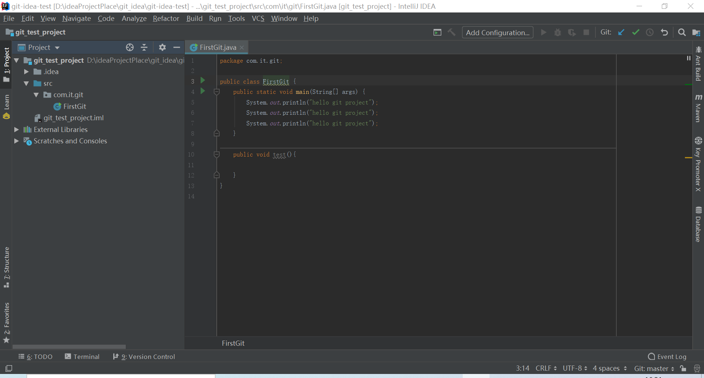Open 9: Version Control tool window
704x378 pixels.
coord(144,356)
